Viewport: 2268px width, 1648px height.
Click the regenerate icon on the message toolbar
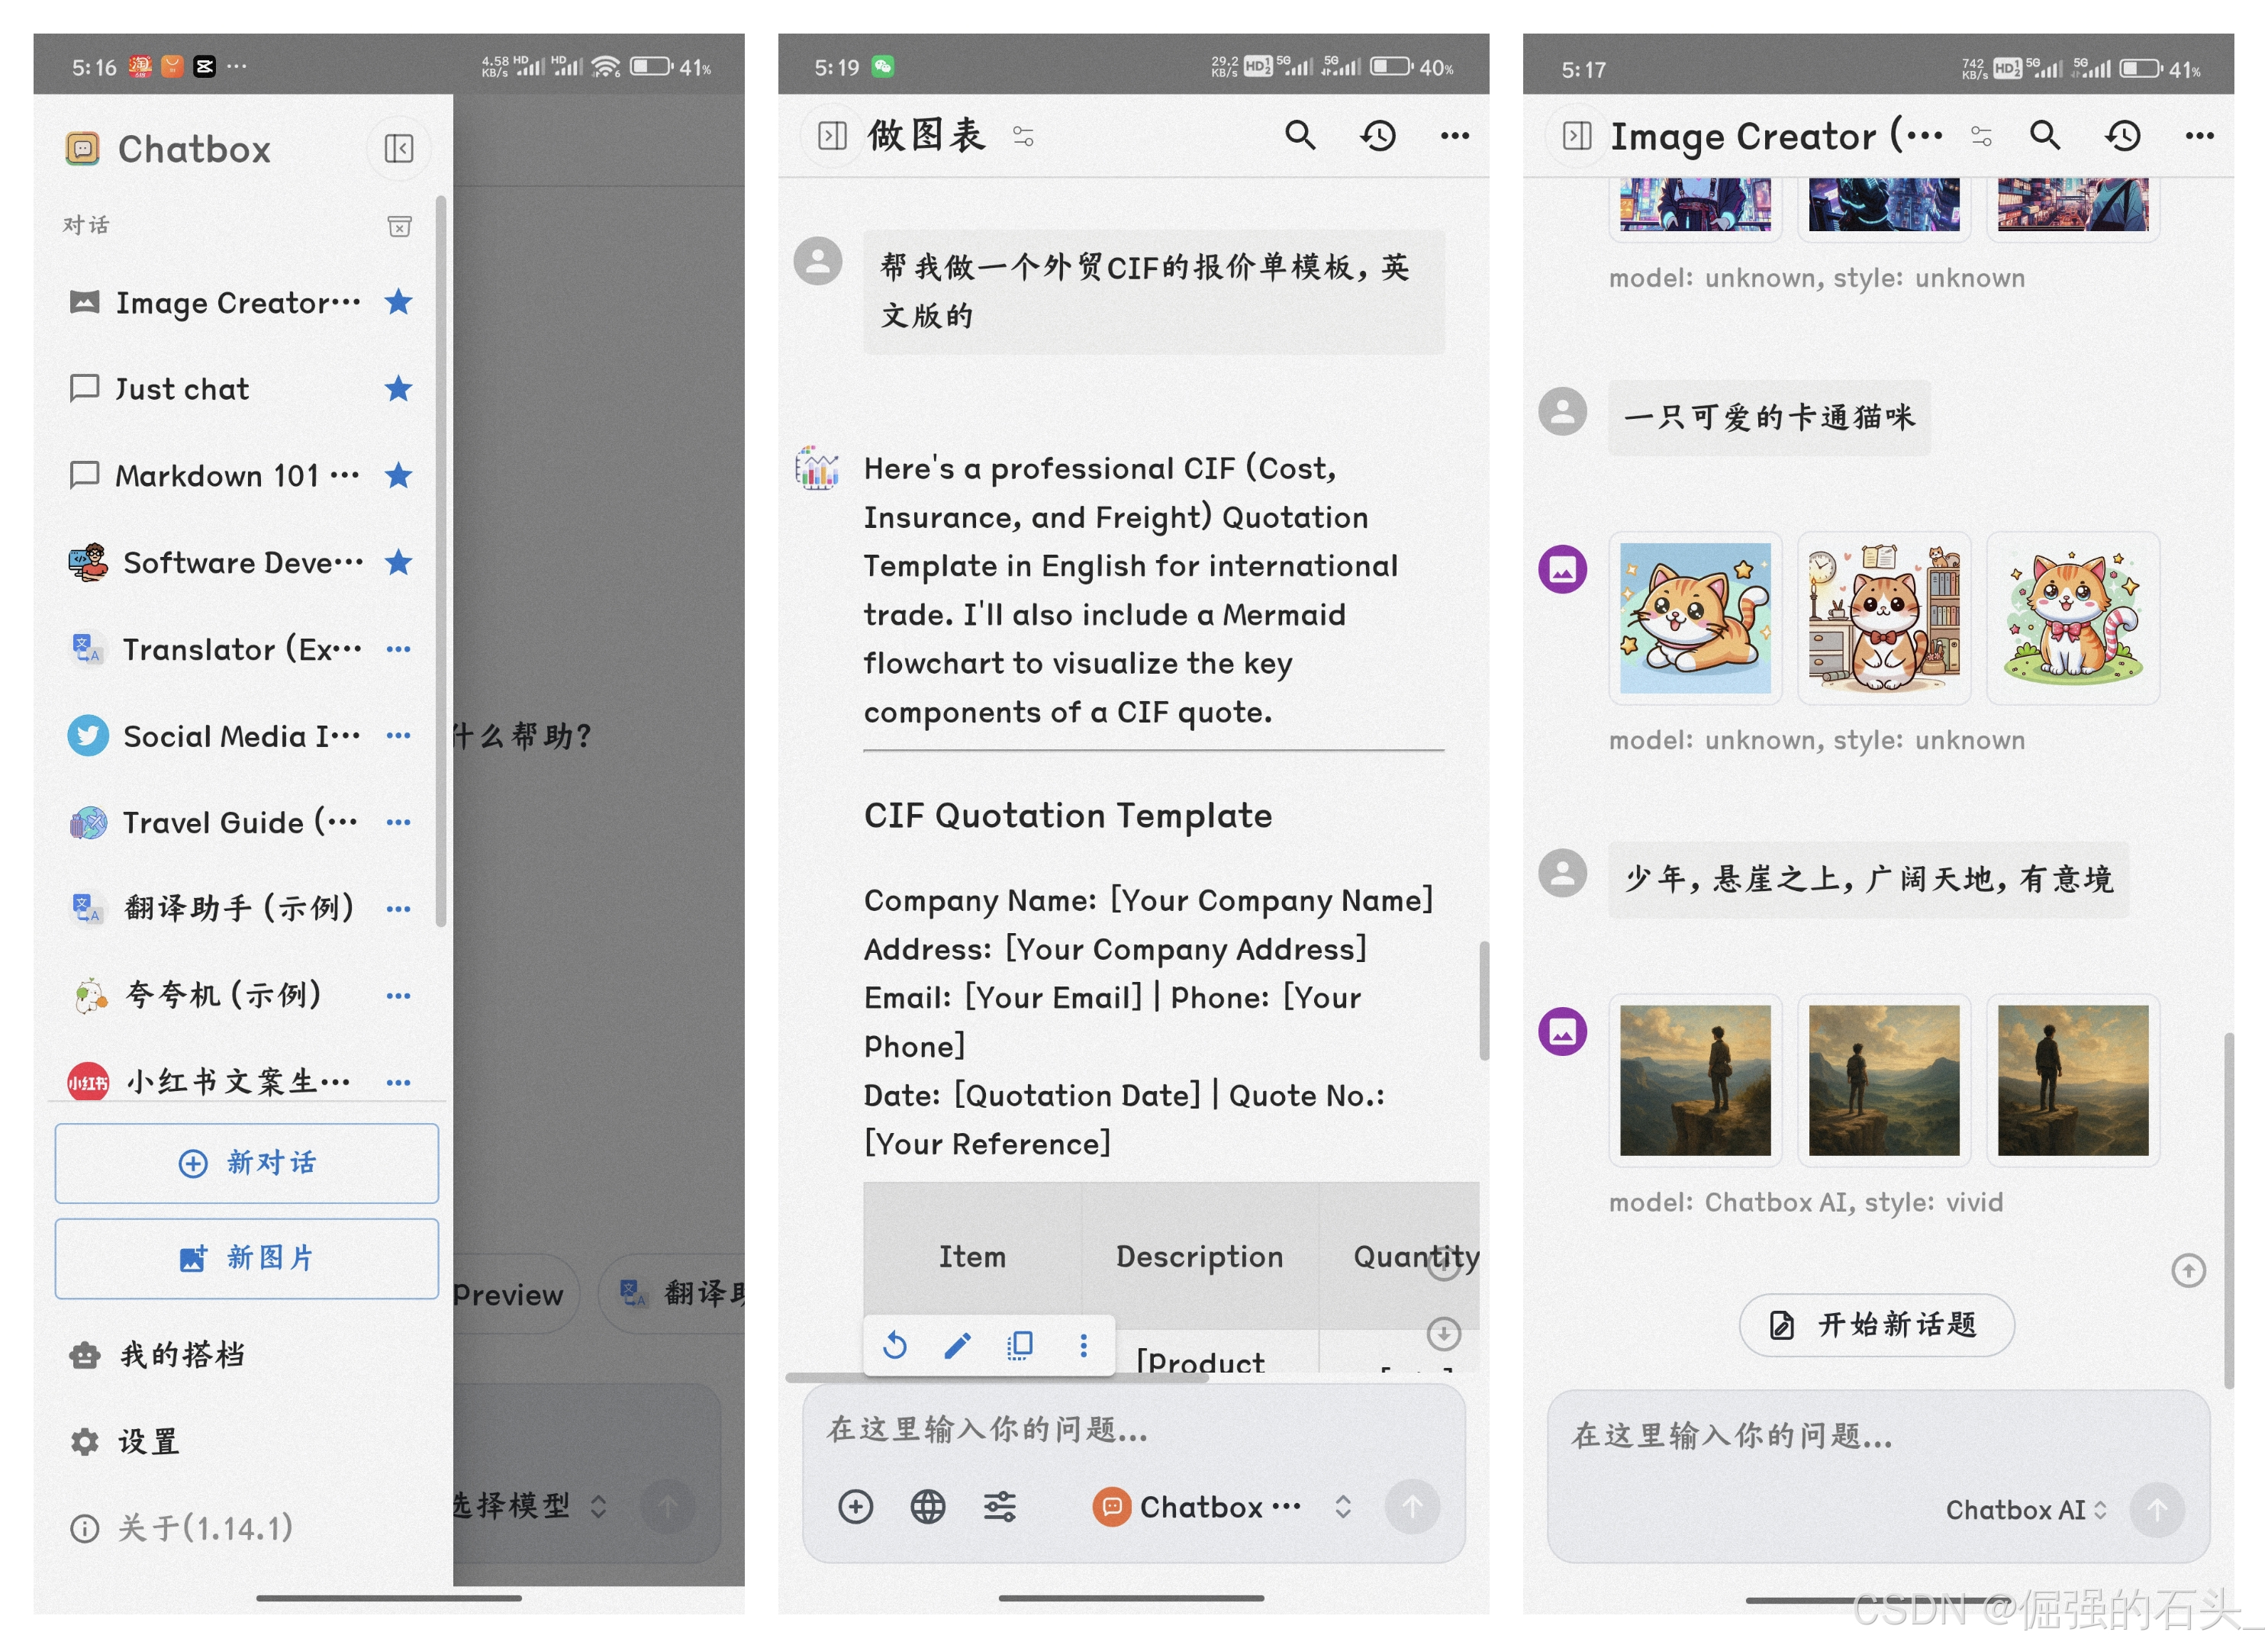click(895, 1346)
